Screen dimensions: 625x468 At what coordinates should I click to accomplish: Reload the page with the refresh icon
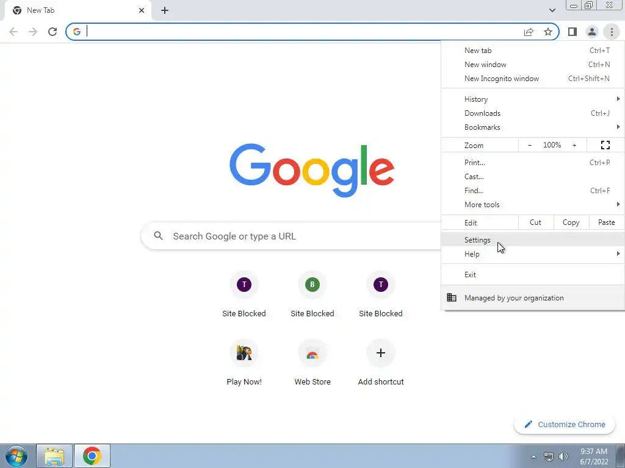52,32
